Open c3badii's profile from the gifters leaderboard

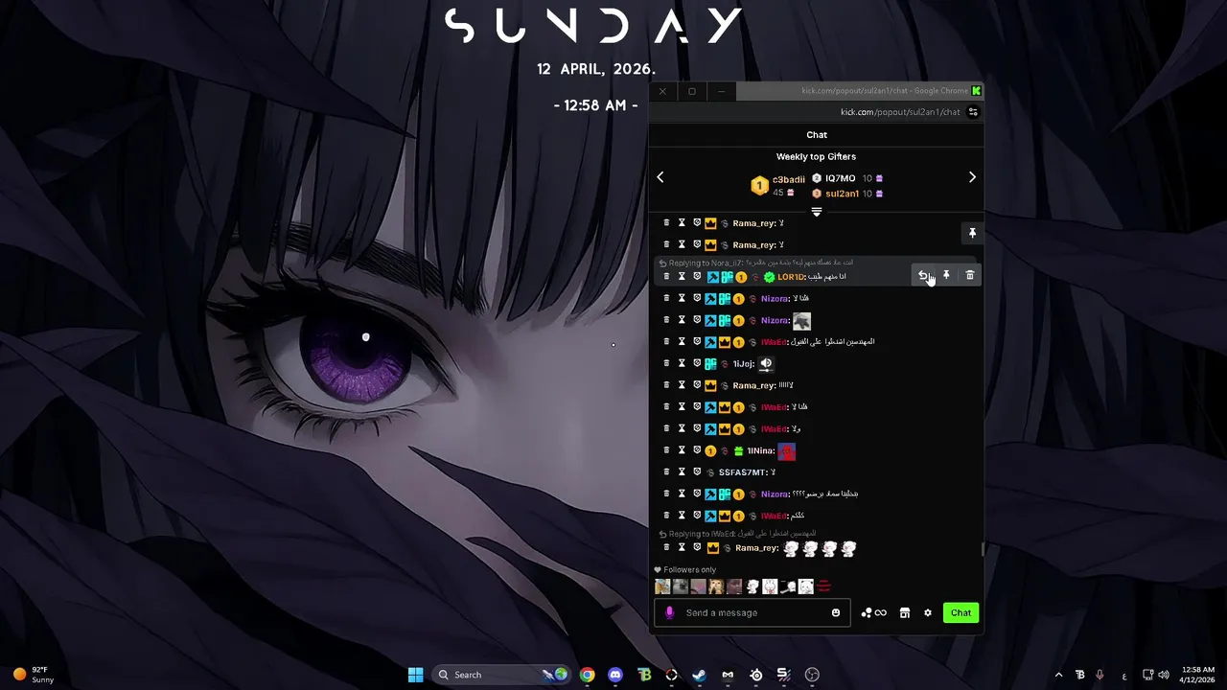coord(789,179)
